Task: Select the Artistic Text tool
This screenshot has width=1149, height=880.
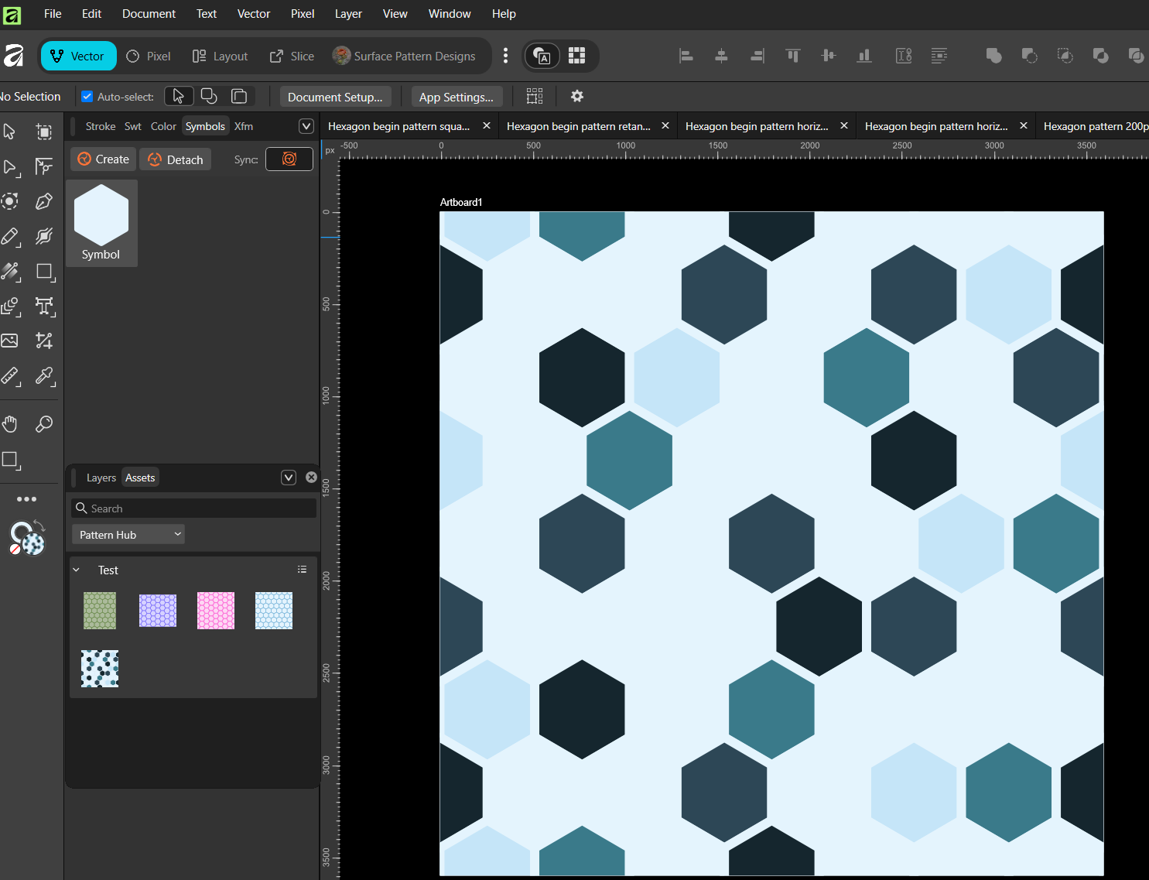Action: click(44, 306)
